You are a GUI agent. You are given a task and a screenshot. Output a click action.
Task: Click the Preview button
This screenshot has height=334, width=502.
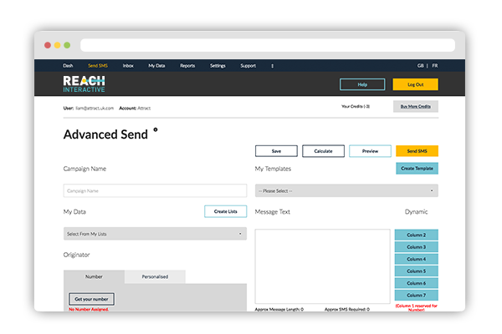(370, 151)
